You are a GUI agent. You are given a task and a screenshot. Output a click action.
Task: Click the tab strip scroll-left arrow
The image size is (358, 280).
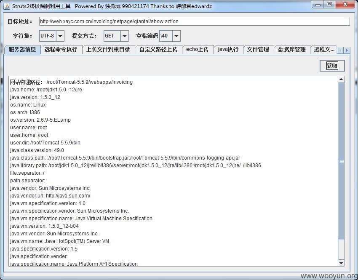(x=340, y=50)
